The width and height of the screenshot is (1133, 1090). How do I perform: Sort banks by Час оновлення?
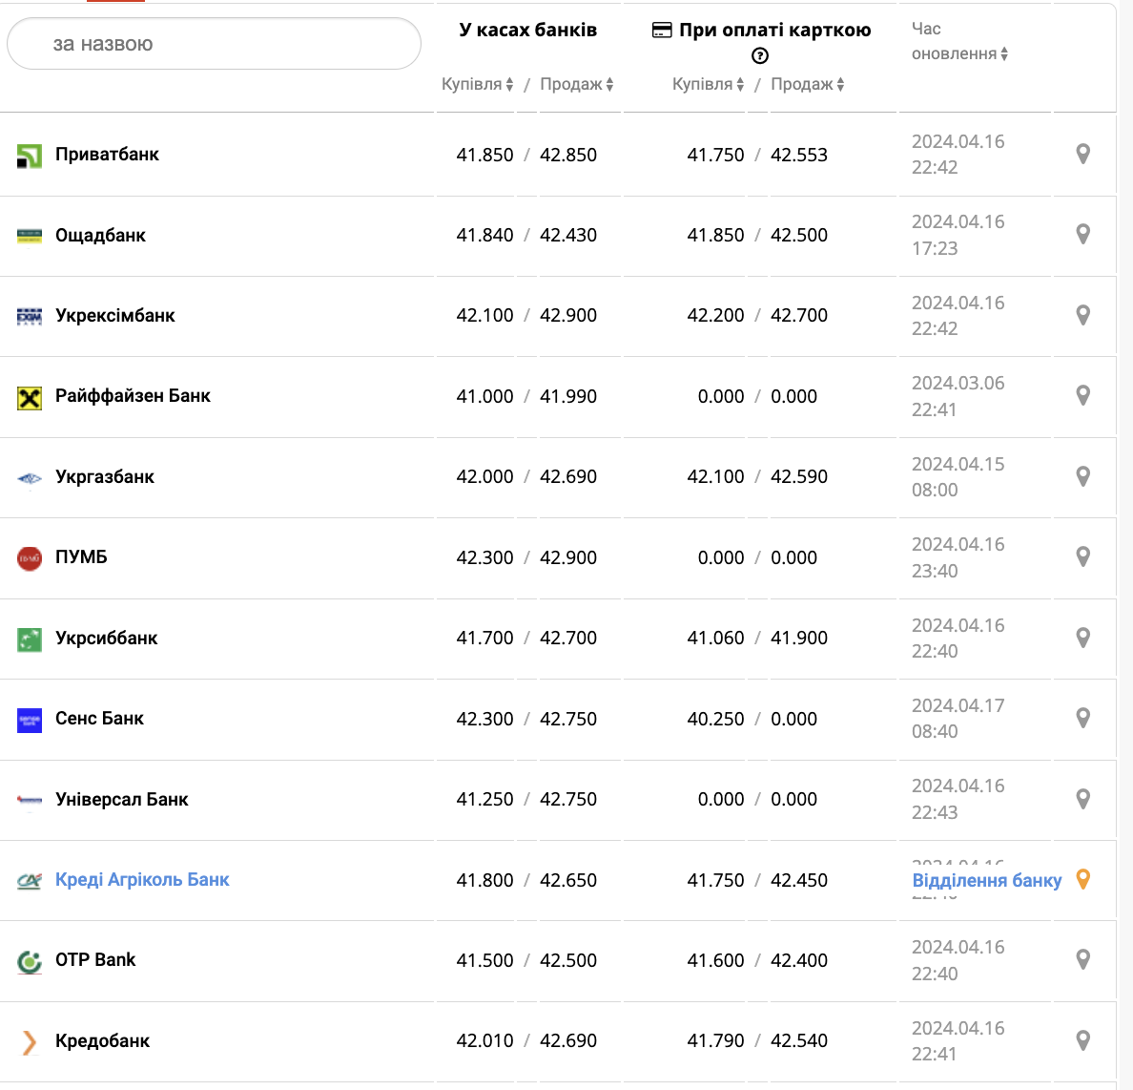tap(958, 53)
